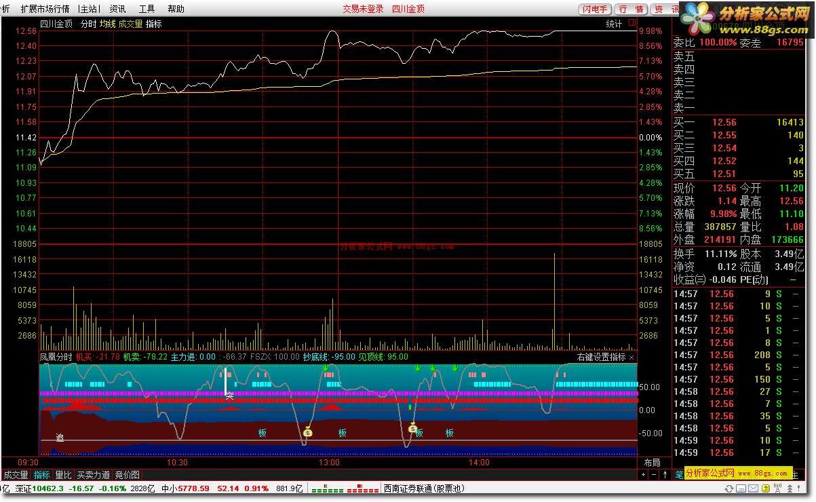
Task: Open the 主站 menu
Action: pyautogui.click(x=88, y=9)
